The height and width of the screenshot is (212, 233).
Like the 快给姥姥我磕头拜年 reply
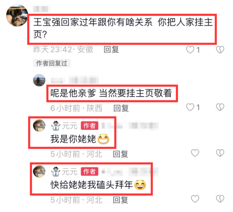(195, 199)
